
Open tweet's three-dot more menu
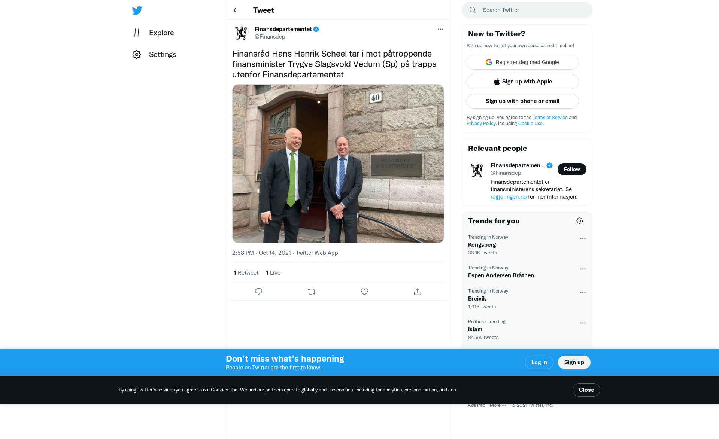click(440, 29)
